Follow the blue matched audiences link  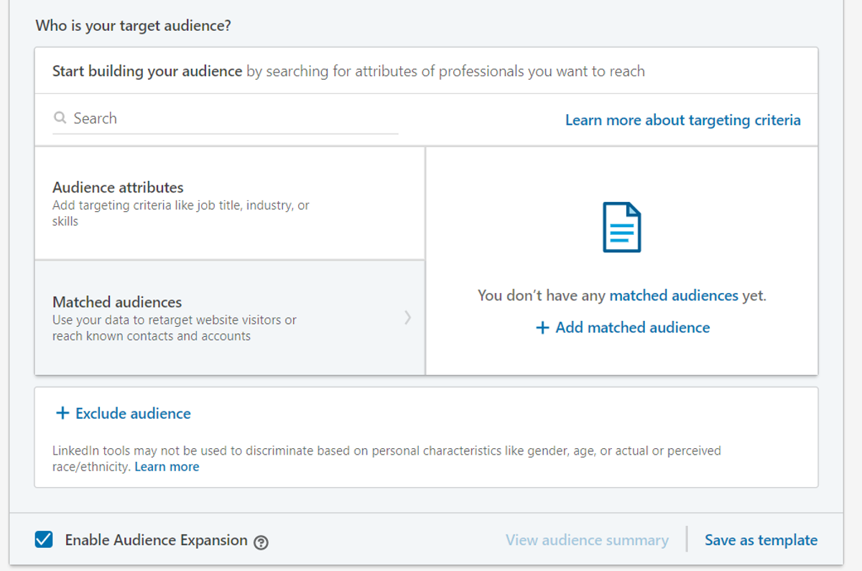[674, 295]
